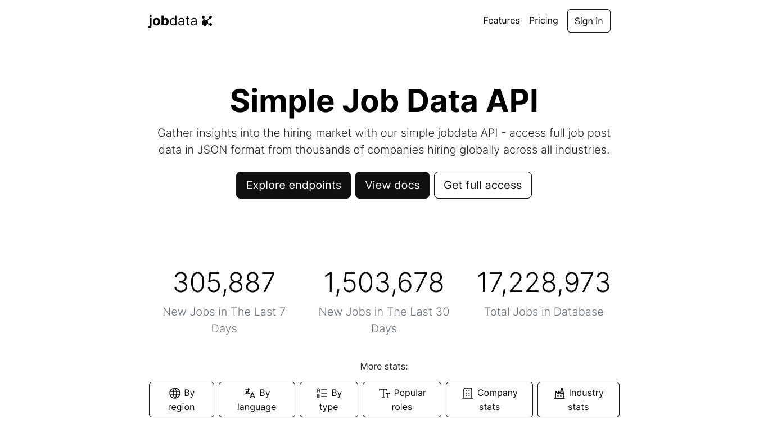The height and width of the screenshot is (432, 768).
Task: Click the jobdata brand name text
Action: coord(173,21)
